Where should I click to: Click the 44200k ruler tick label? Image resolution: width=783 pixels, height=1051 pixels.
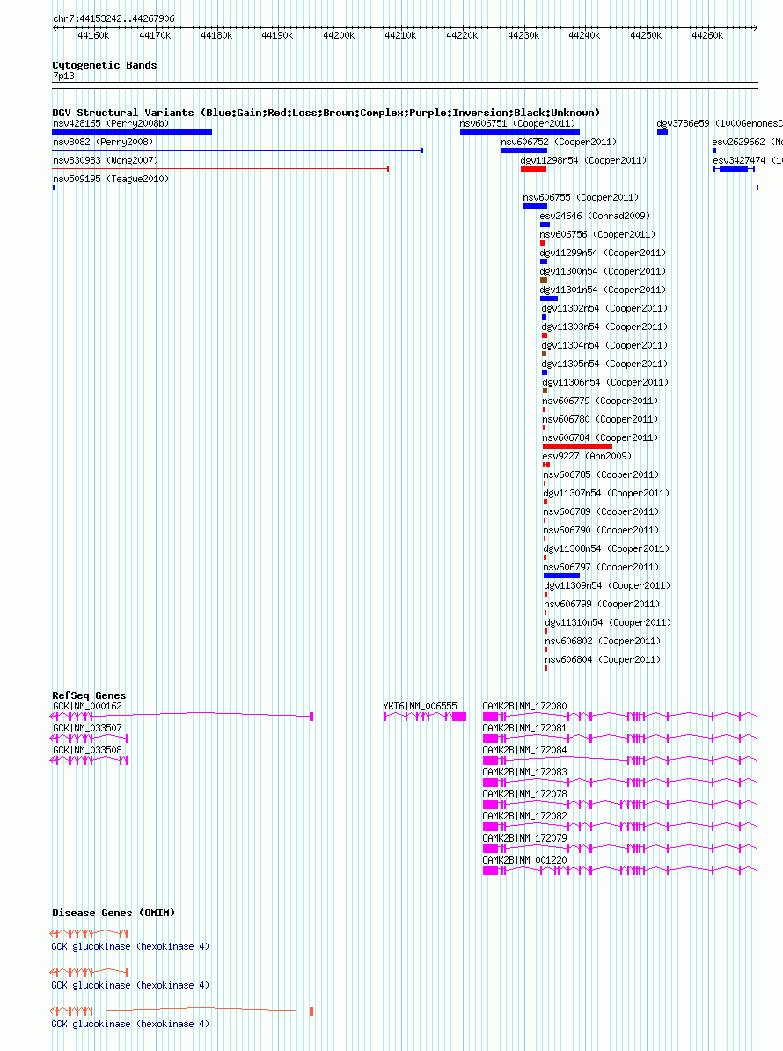[339, 35]
